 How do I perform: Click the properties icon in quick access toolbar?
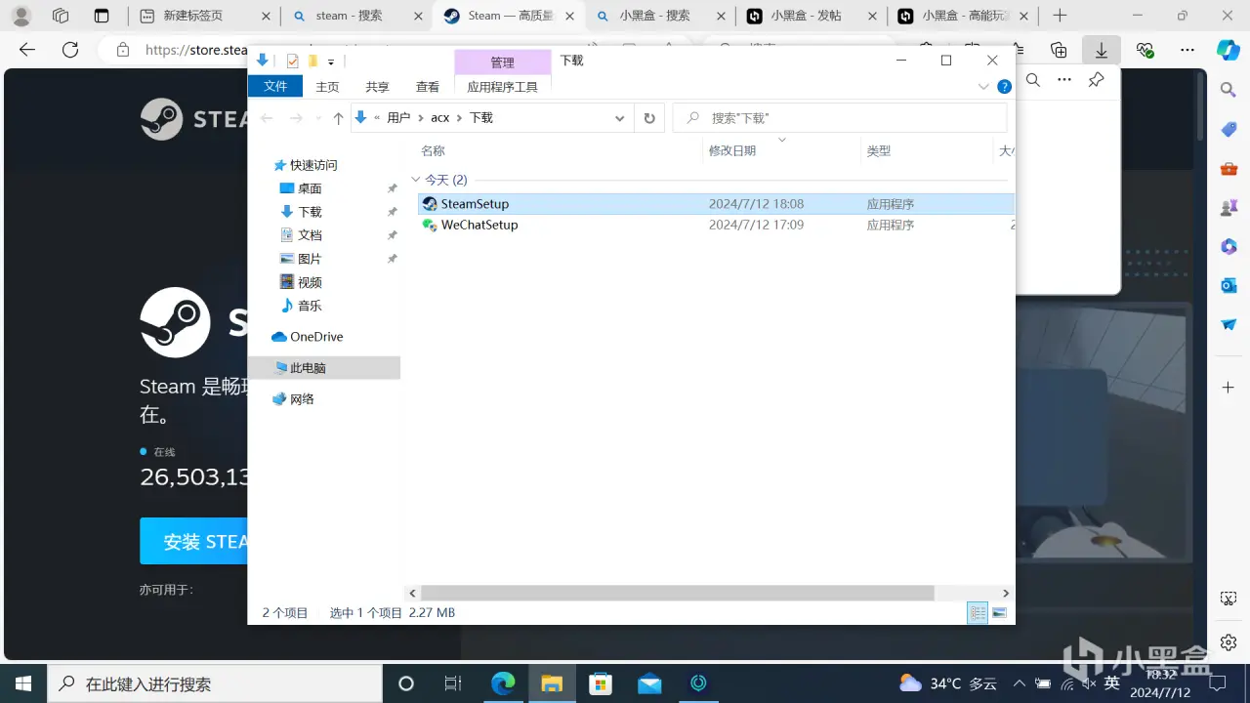[x=292, y=61]
